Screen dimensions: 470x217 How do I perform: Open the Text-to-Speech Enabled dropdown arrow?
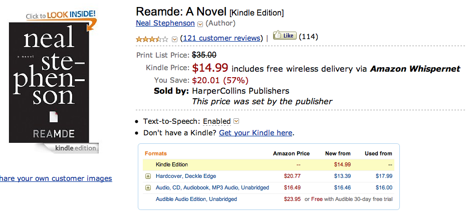[237, 121]
